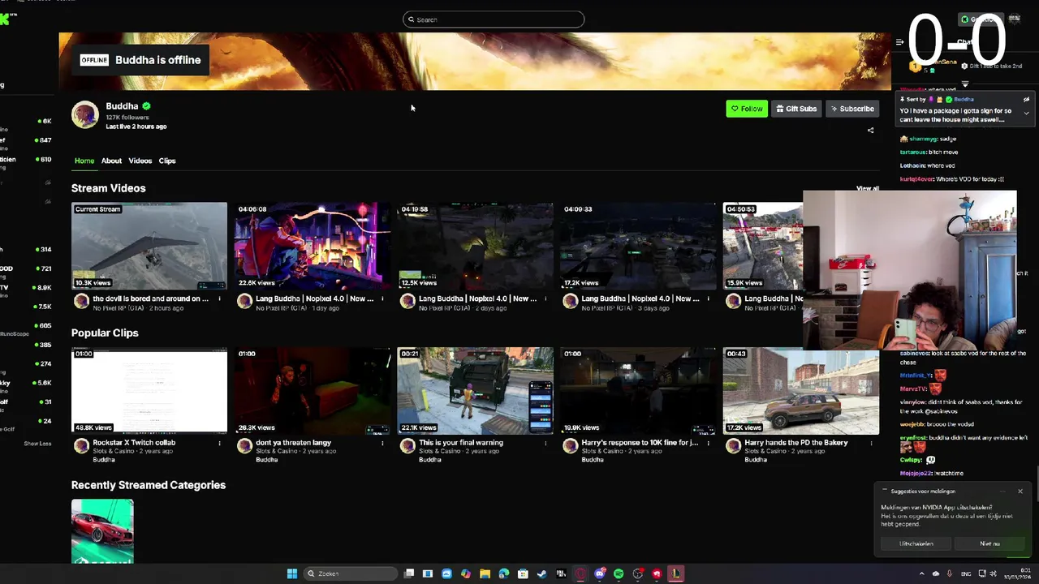The width and height of the screenshot is (1039, 584).
Task: Open Steam from the taskbar
Action: 542,573
